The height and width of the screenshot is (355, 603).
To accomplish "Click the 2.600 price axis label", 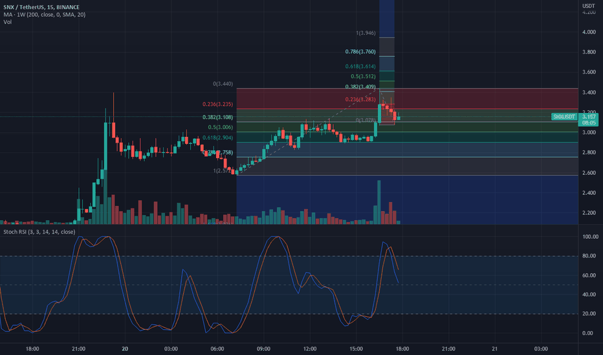I will (589, 173).
